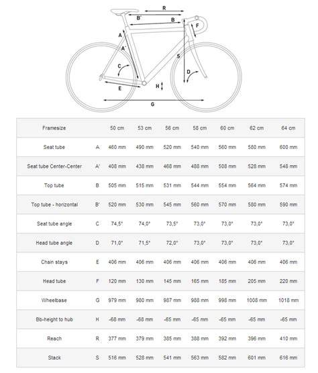Select the Head tube angle 71,0° cell
This screenshot has height=373, width=318.
point(117,243)
